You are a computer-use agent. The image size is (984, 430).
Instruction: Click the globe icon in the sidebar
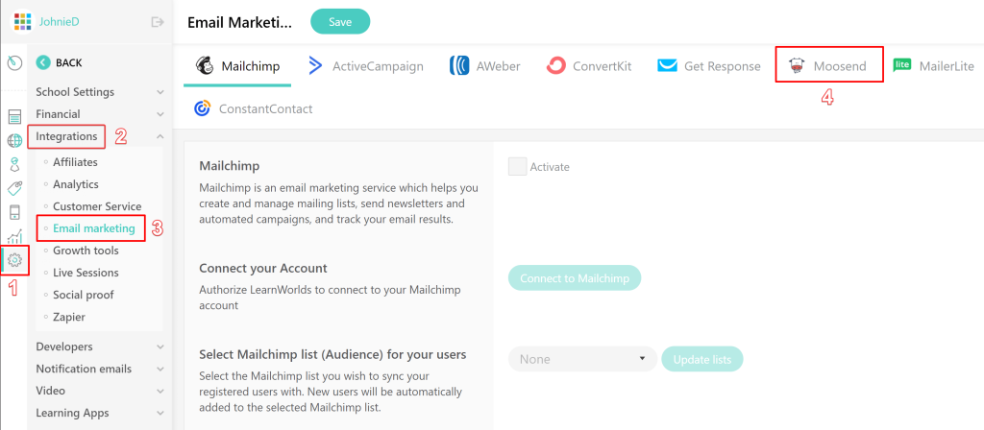point(14,141)
